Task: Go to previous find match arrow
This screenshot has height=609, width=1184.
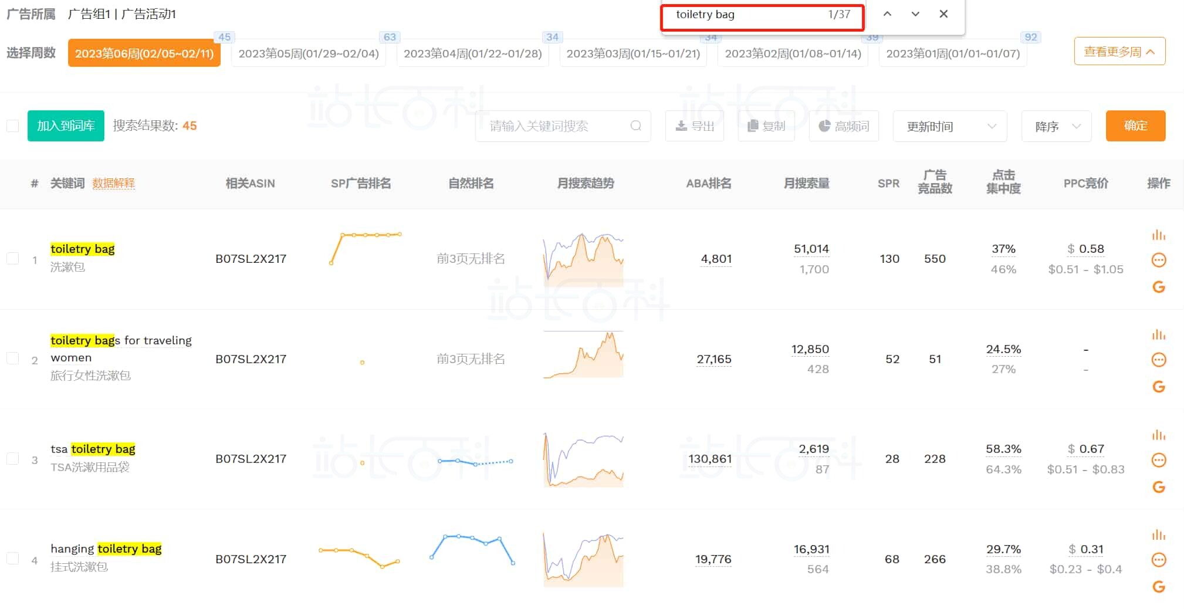Action: [x=887, y=14]
